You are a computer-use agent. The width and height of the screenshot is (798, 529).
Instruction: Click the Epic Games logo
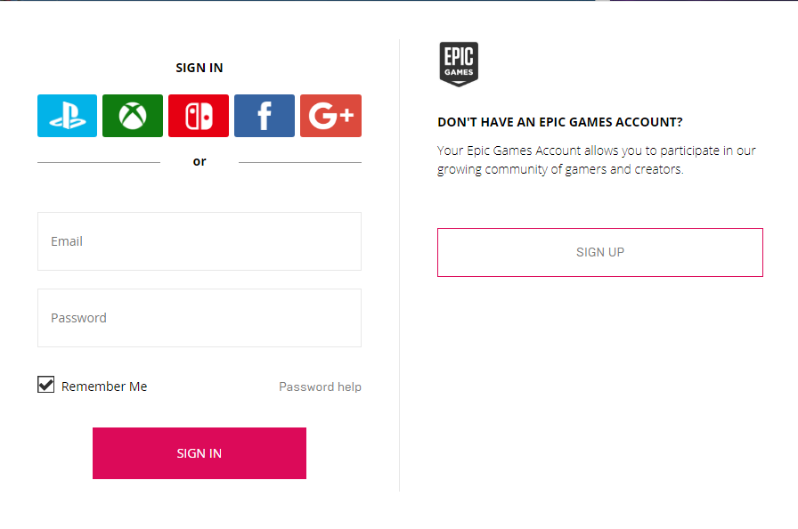point(459,64)
